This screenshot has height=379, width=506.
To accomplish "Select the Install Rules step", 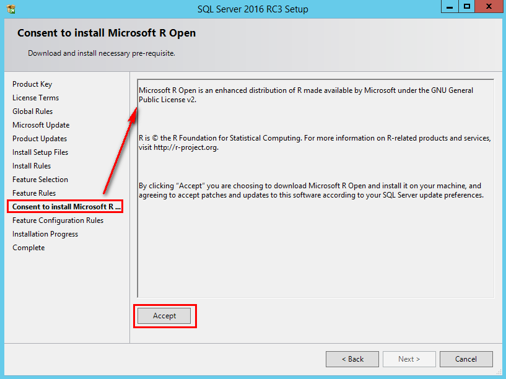I will point(32,166).
